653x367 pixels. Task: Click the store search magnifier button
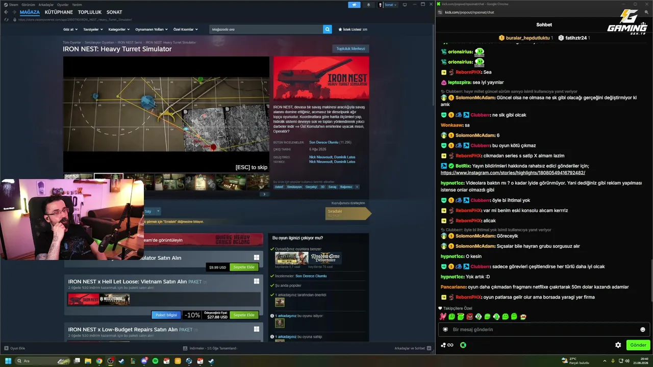(328, 30)
